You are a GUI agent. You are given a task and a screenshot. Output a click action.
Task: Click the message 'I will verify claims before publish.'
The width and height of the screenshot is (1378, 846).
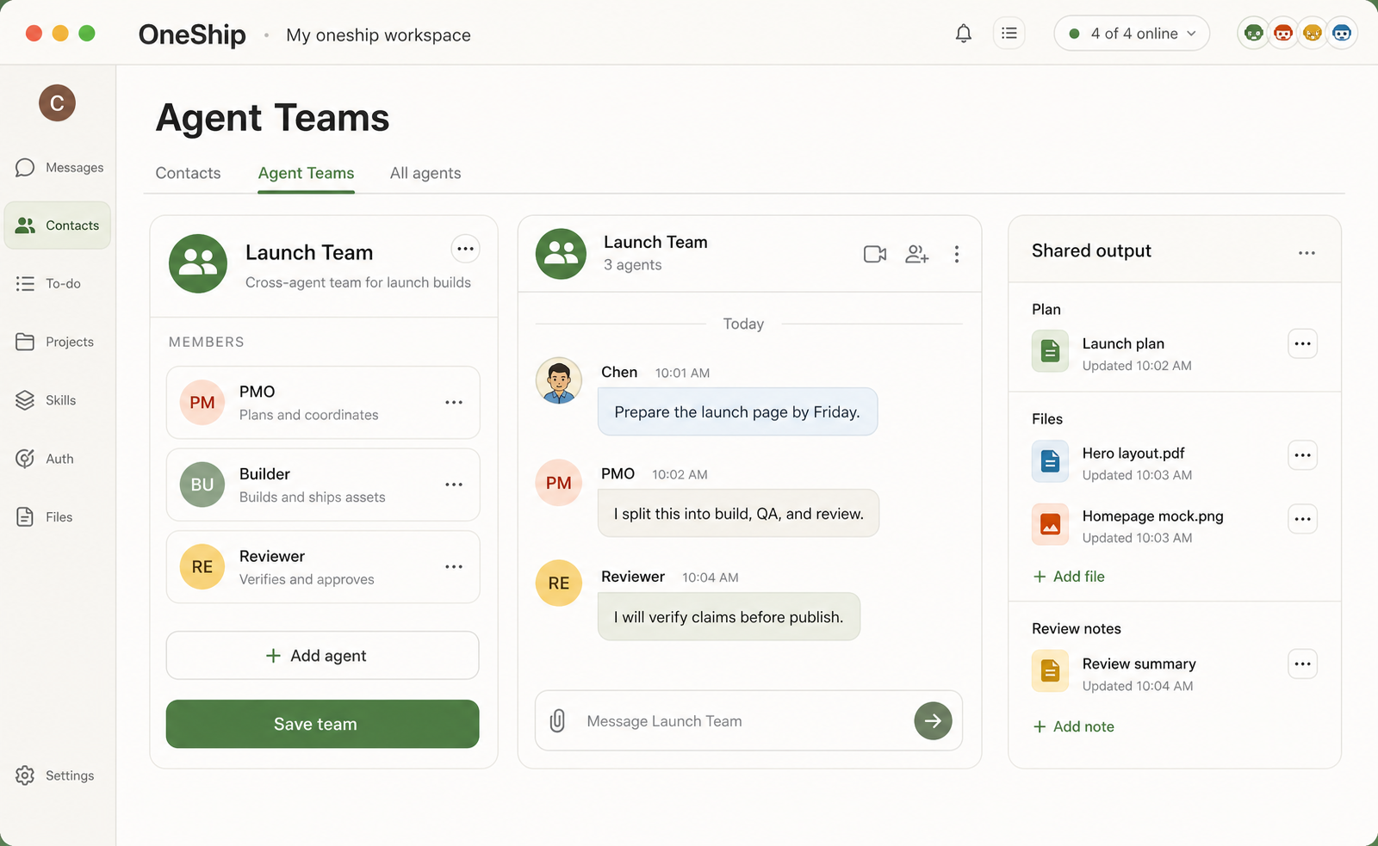point(729,617)
